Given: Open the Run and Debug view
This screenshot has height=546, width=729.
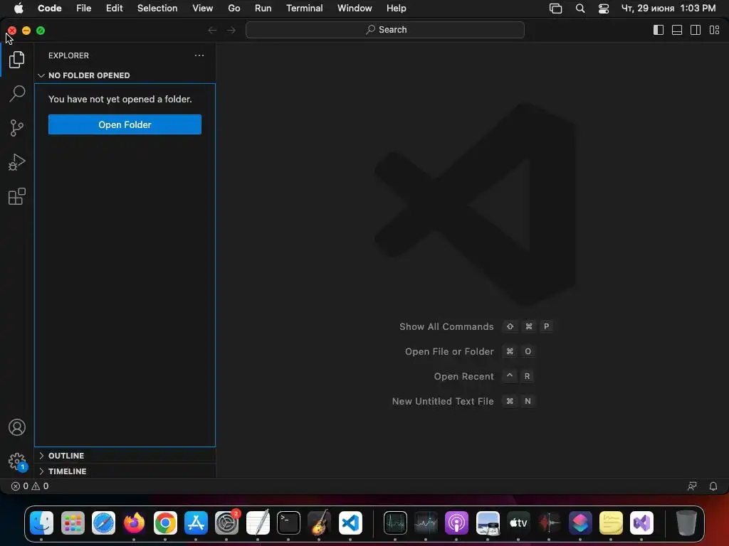Looking at the screenshot, I should tap(17, 162).
